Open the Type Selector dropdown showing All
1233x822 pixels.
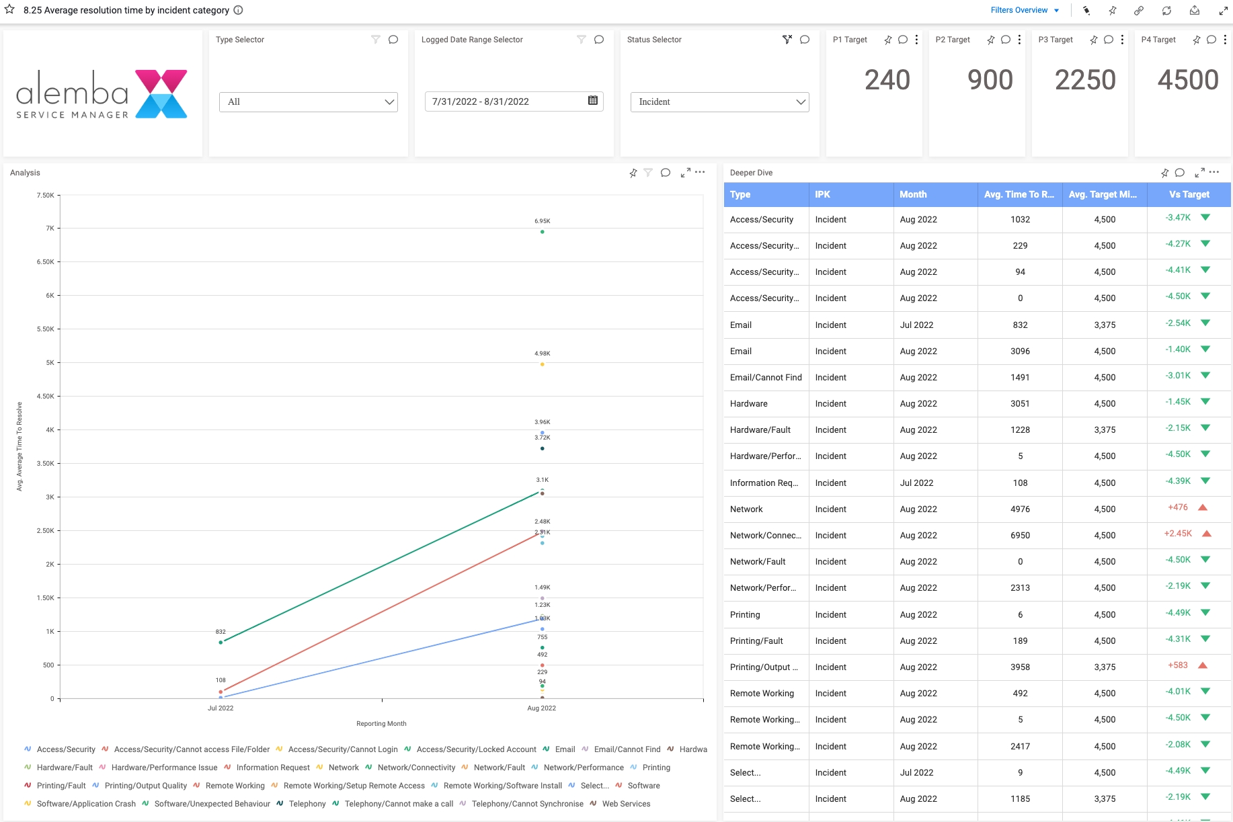click(x=309, y=102)
